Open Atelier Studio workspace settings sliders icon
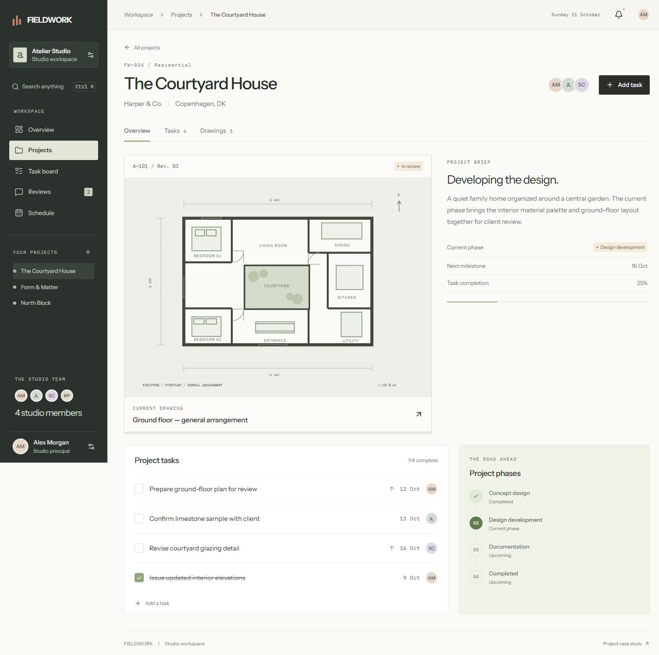 pyautogui.click(x=91, y=55)
